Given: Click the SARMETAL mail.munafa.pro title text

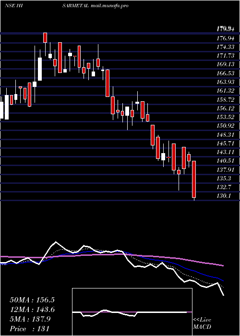Looking at the screenshot, I should pos(96,6).
